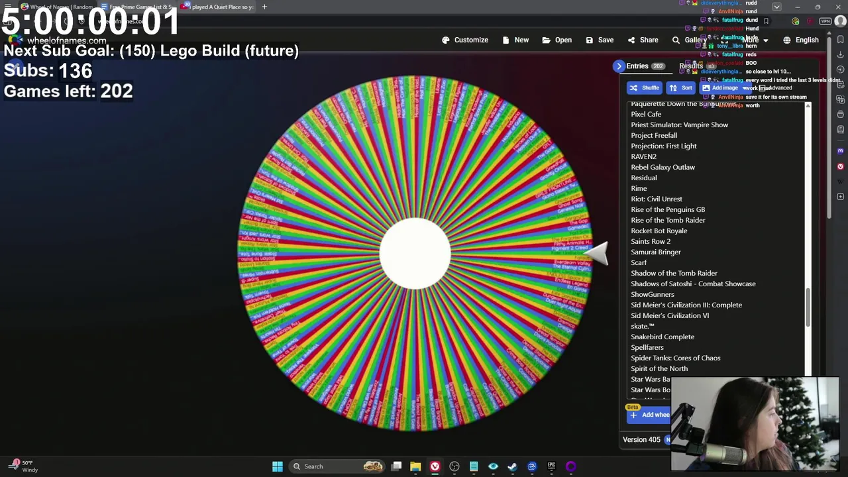
Task: Select the 'Project Freefall' entry
Action: coord(654,135)
